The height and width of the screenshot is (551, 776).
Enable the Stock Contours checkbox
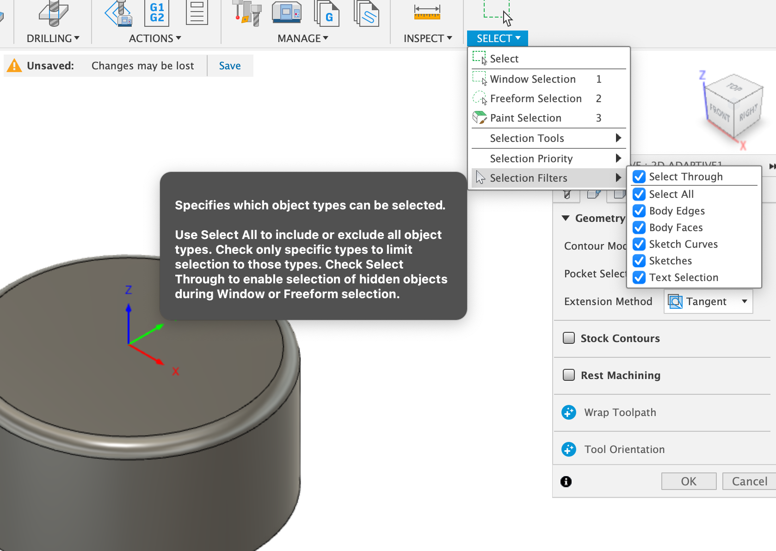(569, 338)
